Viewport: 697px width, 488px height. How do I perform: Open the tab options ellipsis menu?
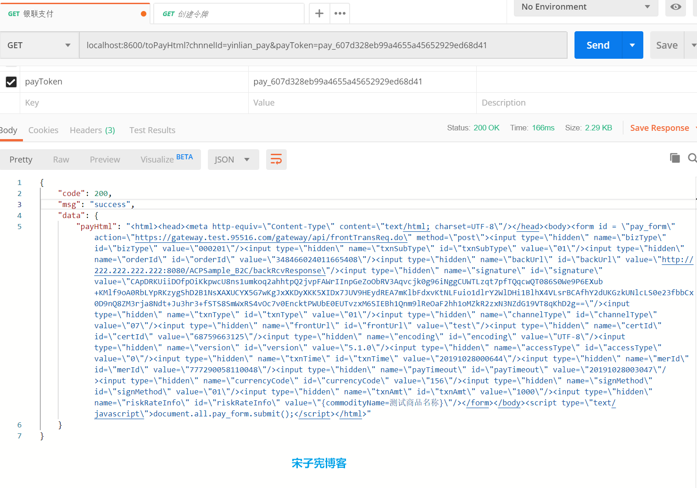(340, 13)
